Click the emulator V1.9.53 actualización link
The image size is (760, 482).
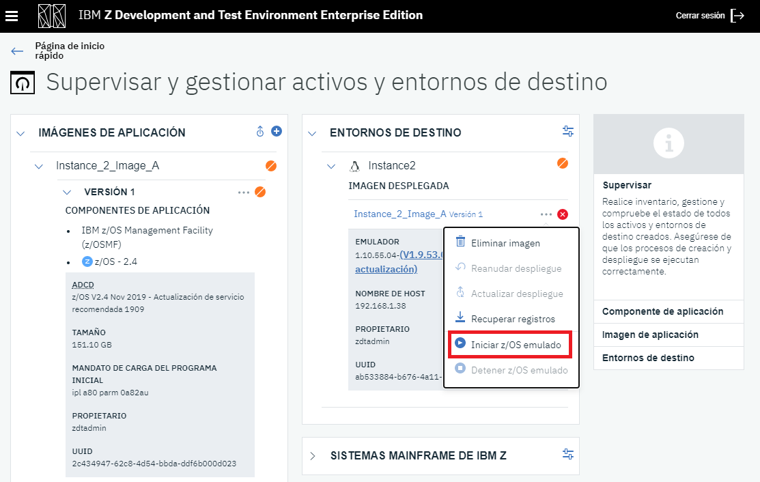(398, 261)
